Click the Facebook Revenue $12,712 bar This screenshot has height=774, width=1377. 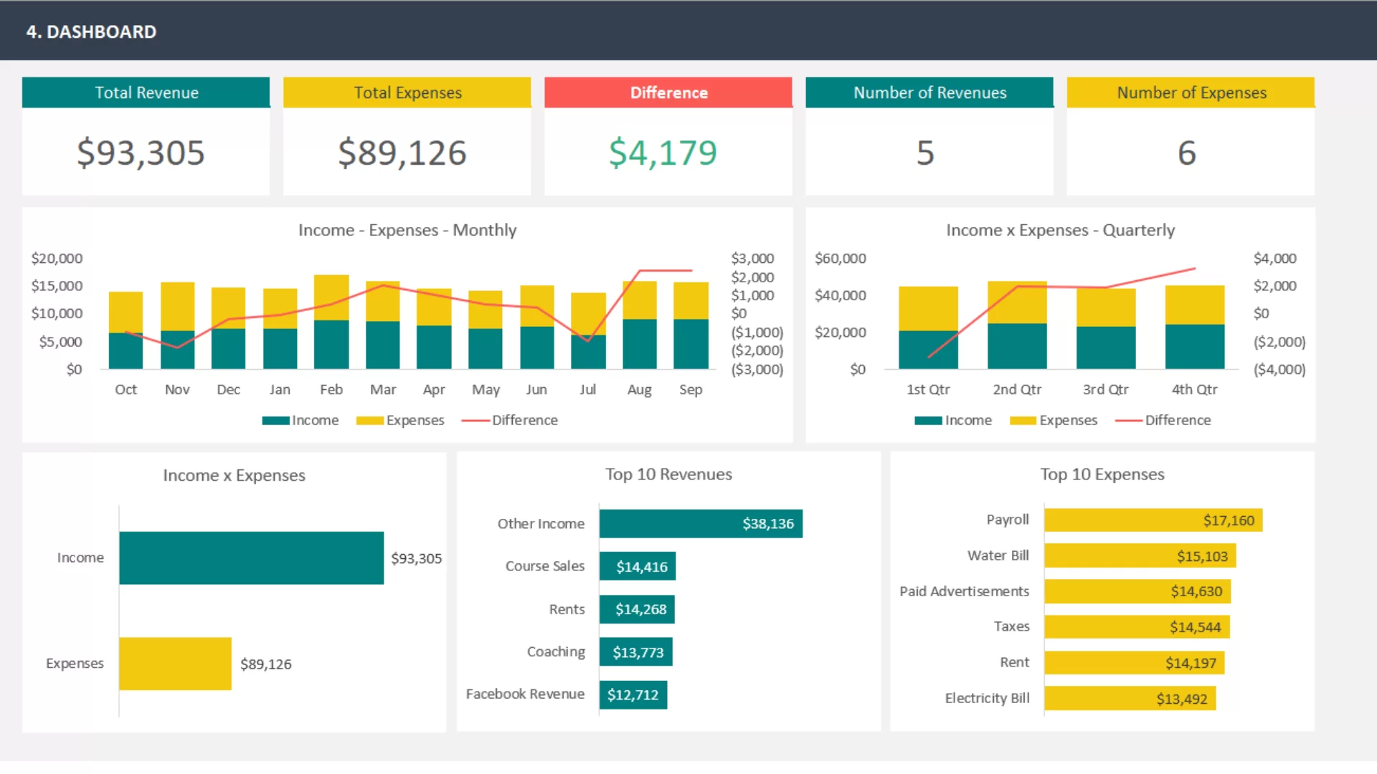click(x=633, y=694)
